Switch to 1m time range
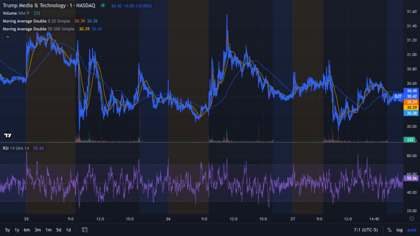The image size is (420, 236). [48, 230]
